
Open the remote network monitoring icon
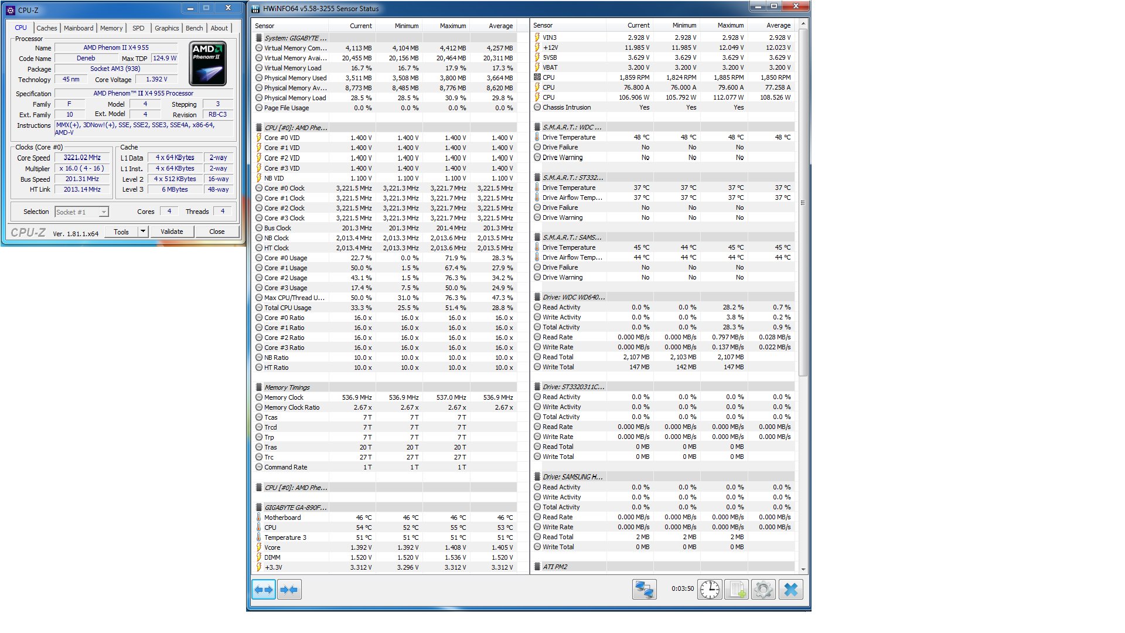pyautogui.click(x=644, y=590)
